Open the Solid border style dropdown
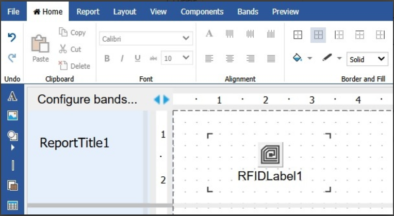This screenshot has width=394, height=216. click(367, 59)
